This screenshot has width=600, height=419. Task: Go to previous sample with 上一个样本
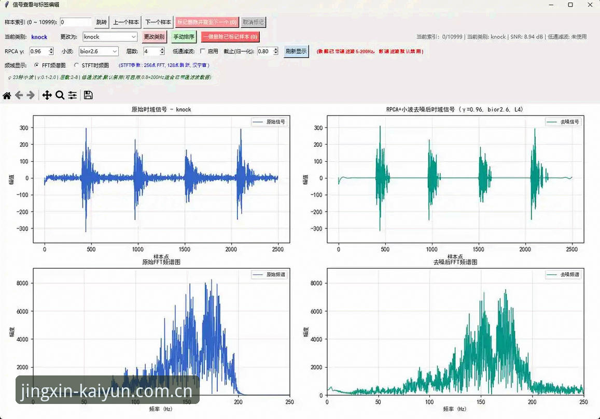point(126,22)
